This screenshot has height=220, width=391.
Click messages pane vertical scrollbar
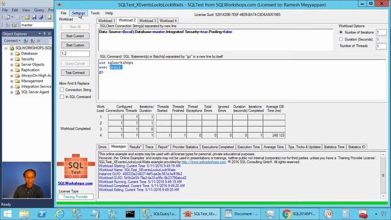[383, 175]
